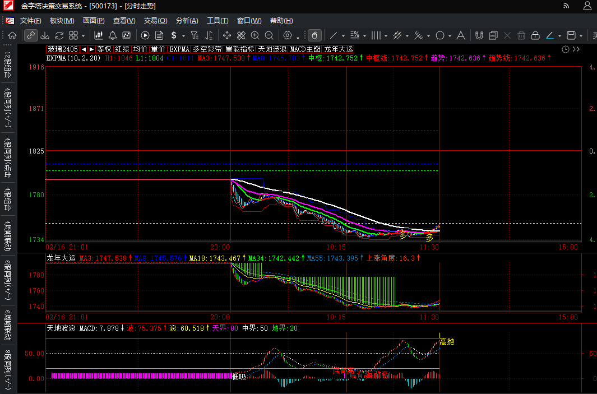Select the EXPMA indicator button
The height and width of the screenshot is (394, 597).
click(x=179, y=49)
